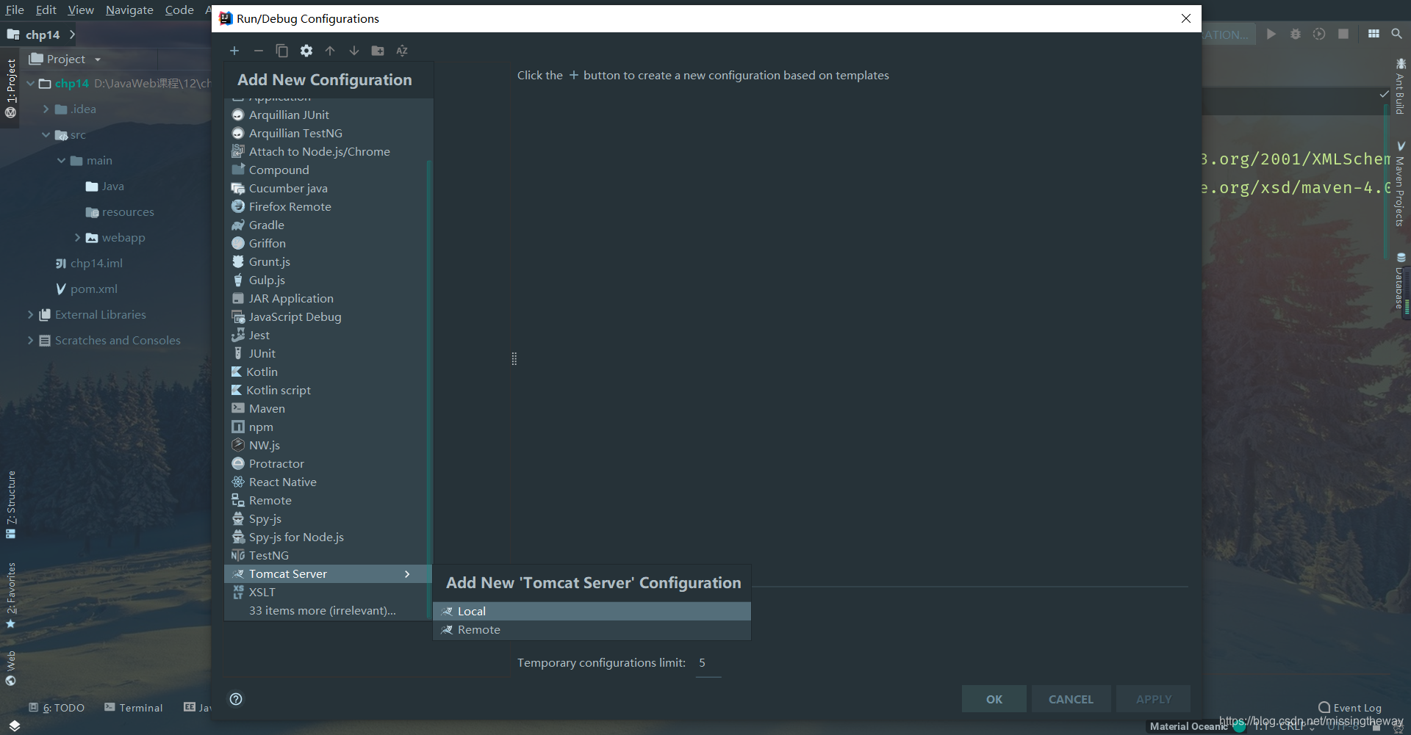The width and height of the screenshot is (1411, 735).
Task: Click the Remove Configuration minus icon
Action: pos(258,51)
